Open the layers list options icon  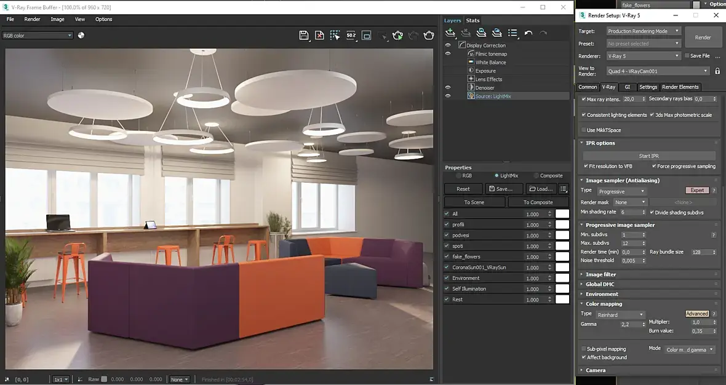pyautogui.click(x=513, y=33)
